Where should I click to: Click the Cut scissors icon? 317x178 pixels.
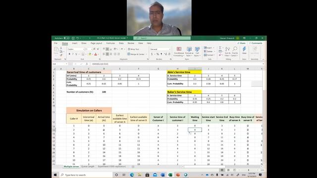[61, 48]
